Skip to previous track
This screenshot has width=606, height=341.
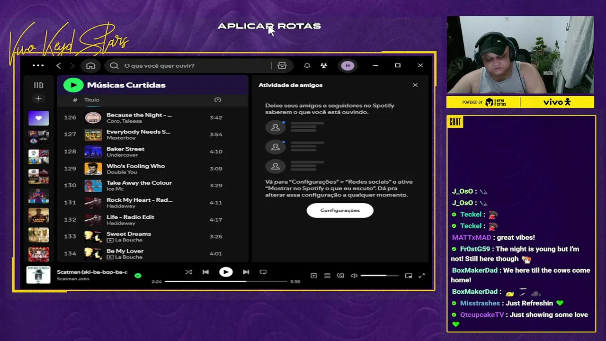coord(205,272)
